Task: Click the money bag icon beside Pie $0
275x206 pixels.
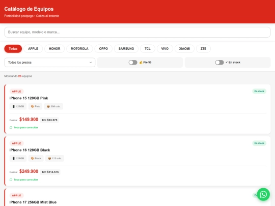Action: [x=141, y=63]
